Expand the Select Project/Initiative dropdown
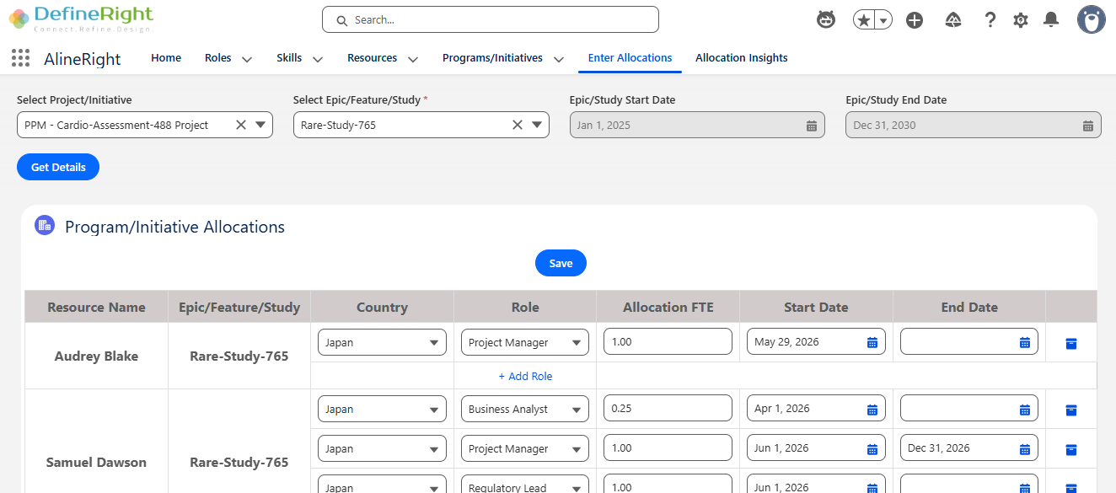 click(260, 125)
